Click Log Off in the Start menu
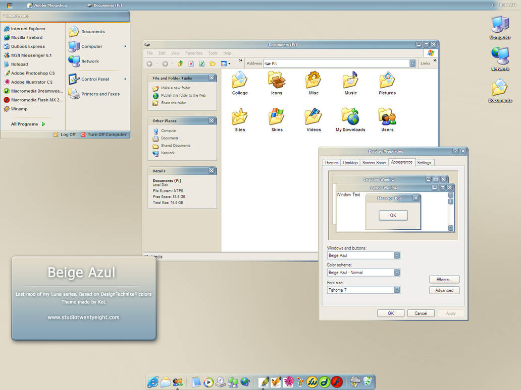Viewport: 521px width, 390px height. pyautogui.click(x=65, y=135)
